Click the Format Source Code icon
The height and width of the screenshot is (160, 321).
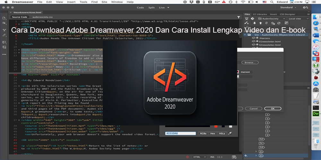(x=4, y=35)
